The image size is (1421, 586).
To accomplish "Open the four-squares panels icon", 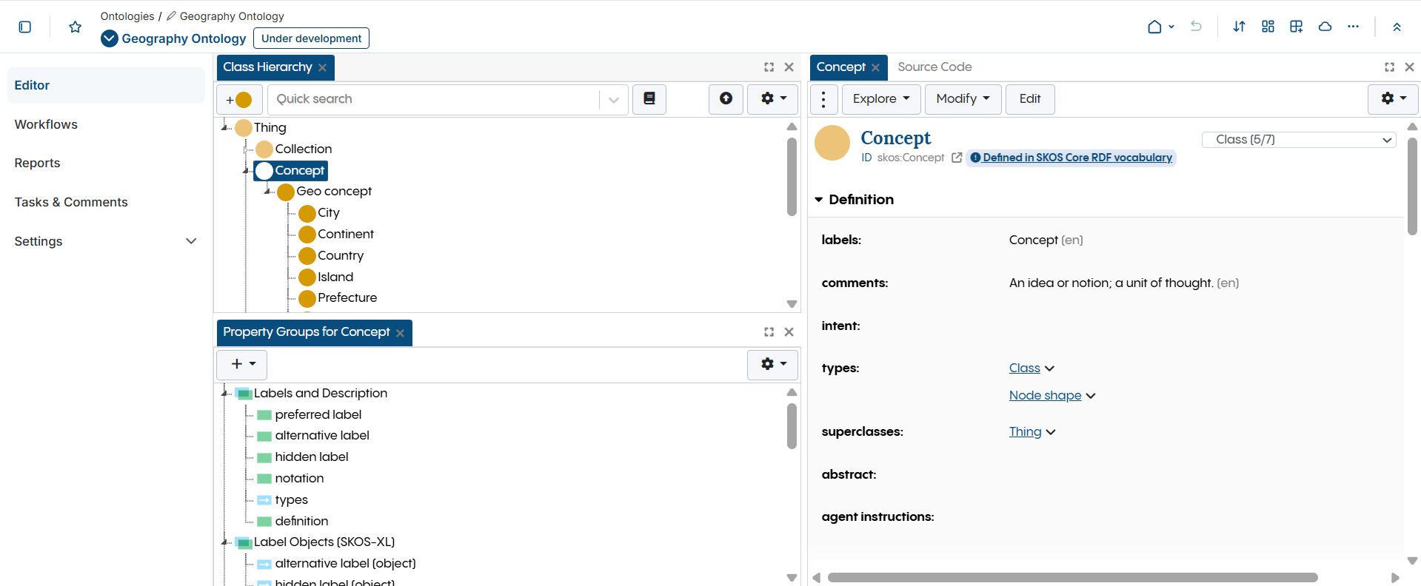I will click(1268, 27).
